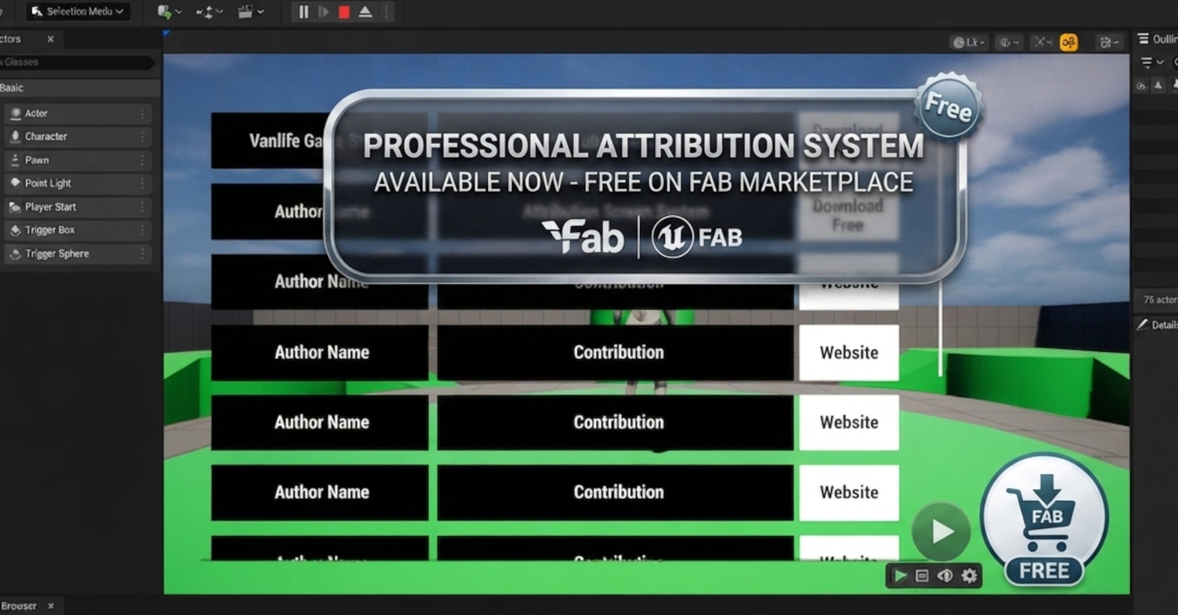Viewport: 1178px width, 615px height.
Task: Open the viewport camera settings dropdown
Action: coord(1109,42)
